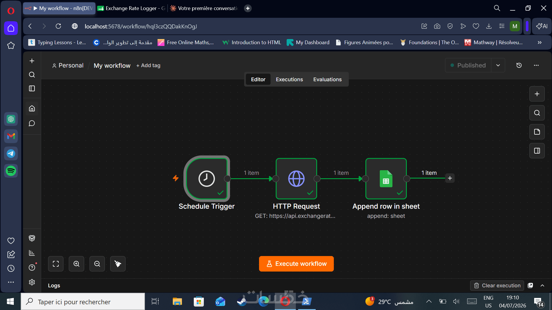Create new item with n8n sidebar plus
Image resolution: width=552 pixels, height=310 pixels.
click(32, 61)
